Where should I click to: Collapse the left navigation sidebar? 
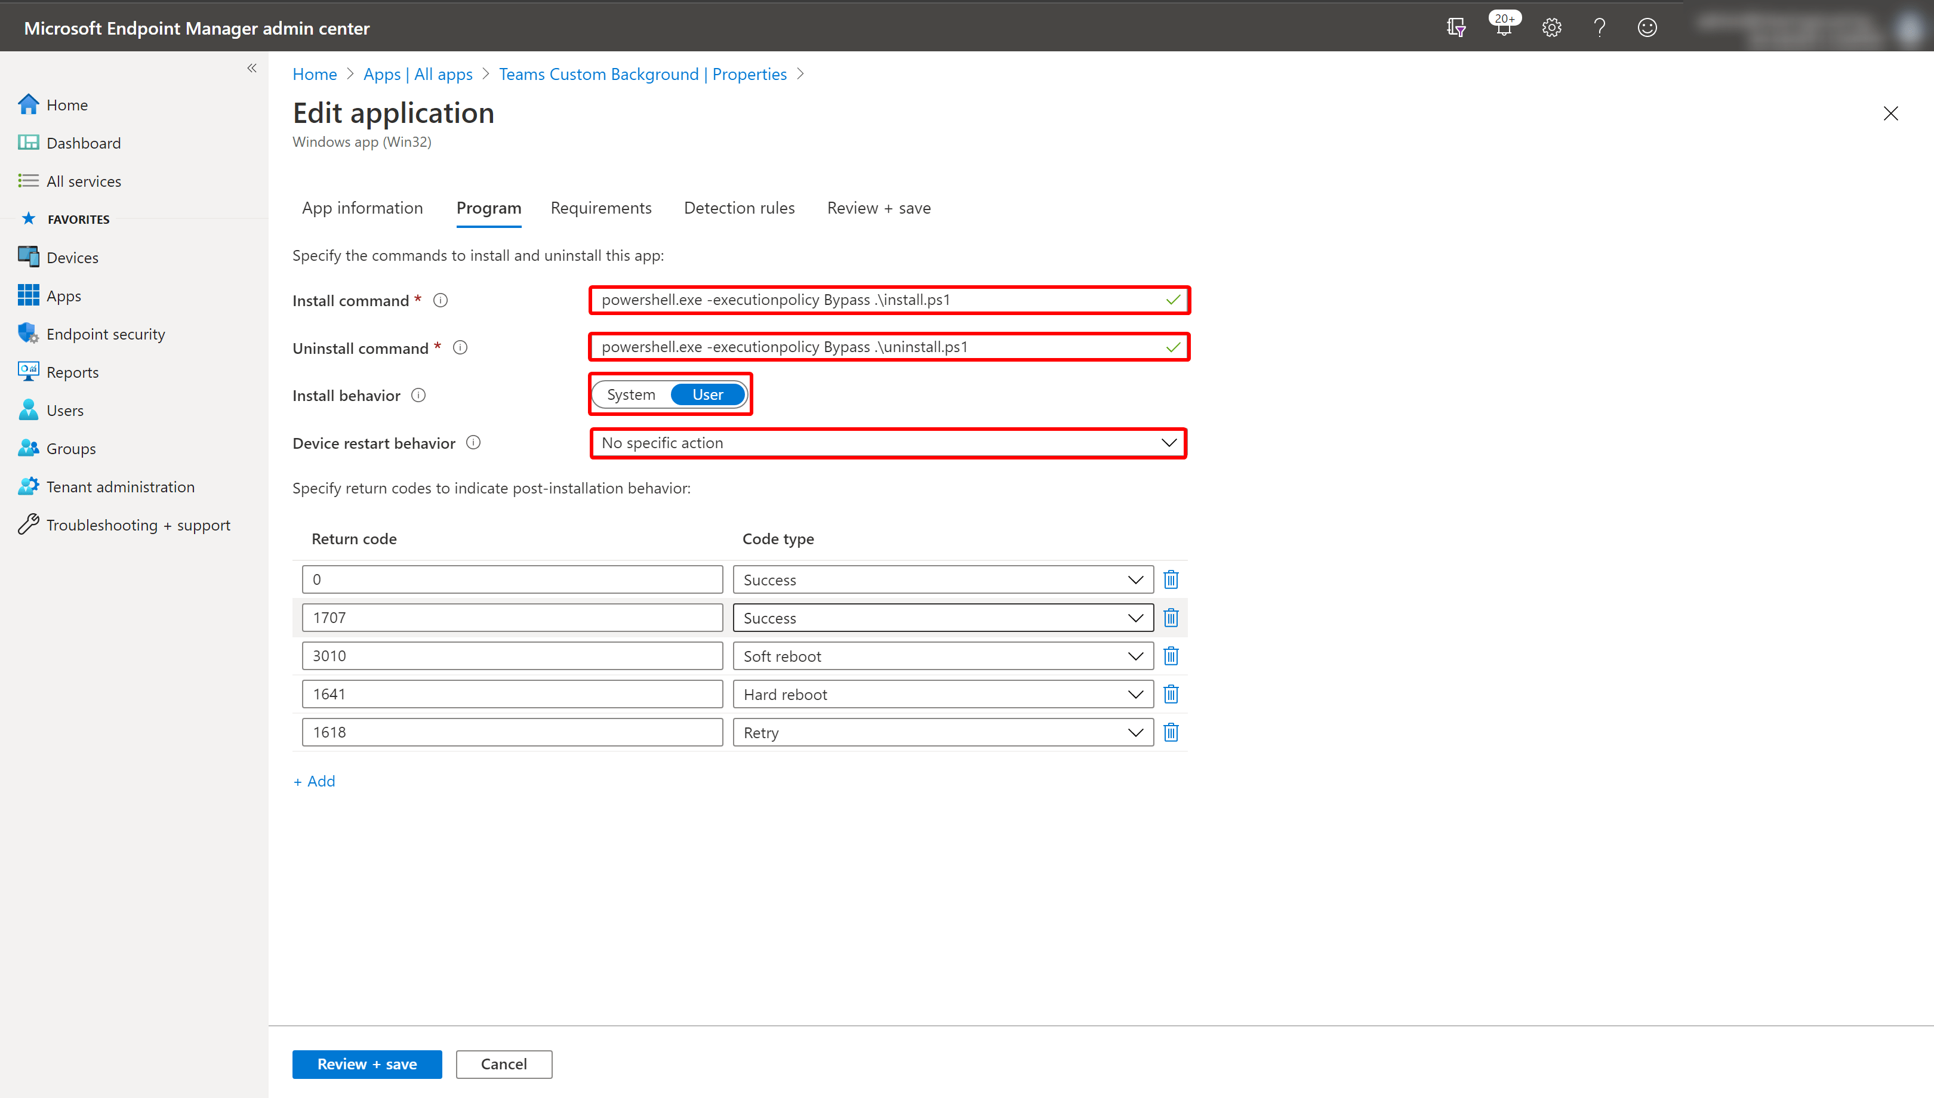click(252, 68)
